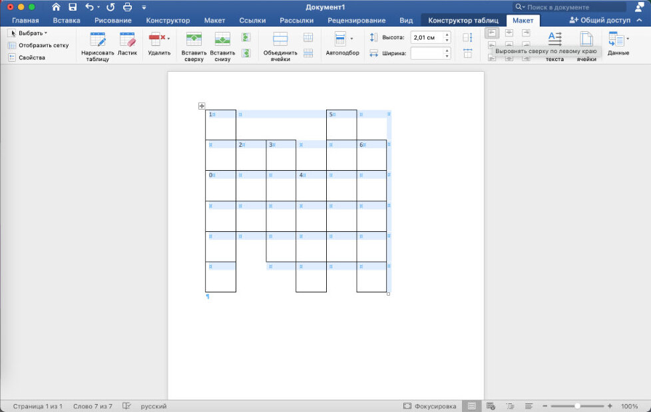Open the Undo history dropdown arrow
Viewport: 651px width, 412px height.
[99, 7]
